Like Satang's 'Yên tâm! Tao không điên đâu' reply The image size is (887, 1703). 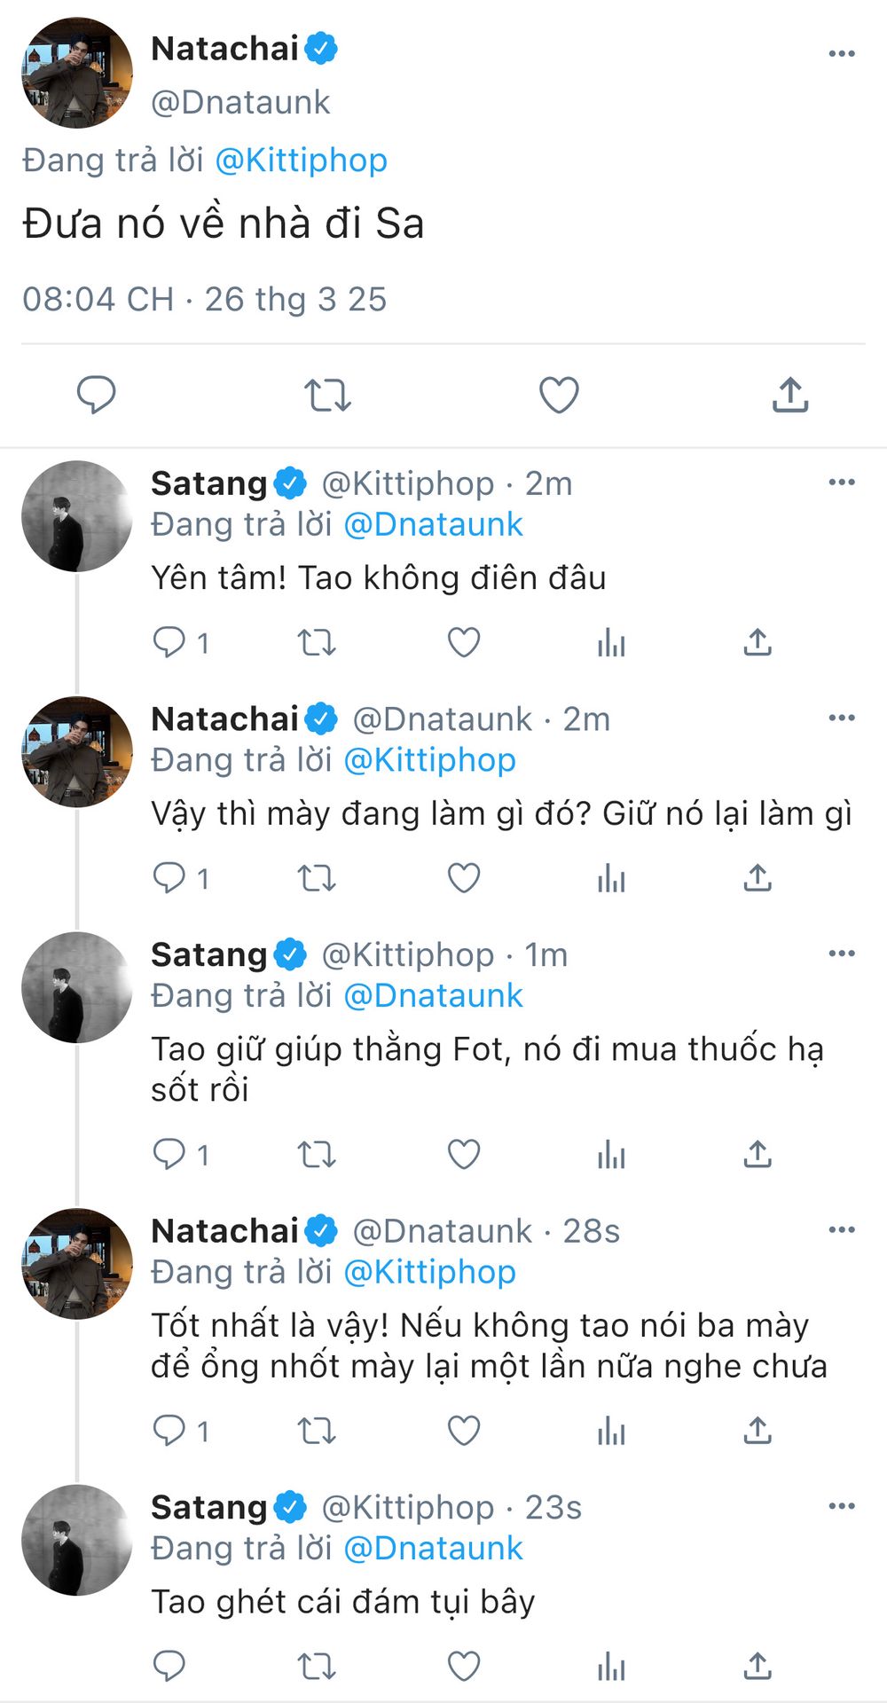(x=463, y=642)
